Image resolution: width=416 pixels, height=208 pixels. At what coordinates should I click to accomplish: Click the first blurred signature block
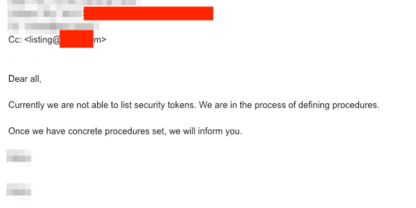[x=19, y=157]
